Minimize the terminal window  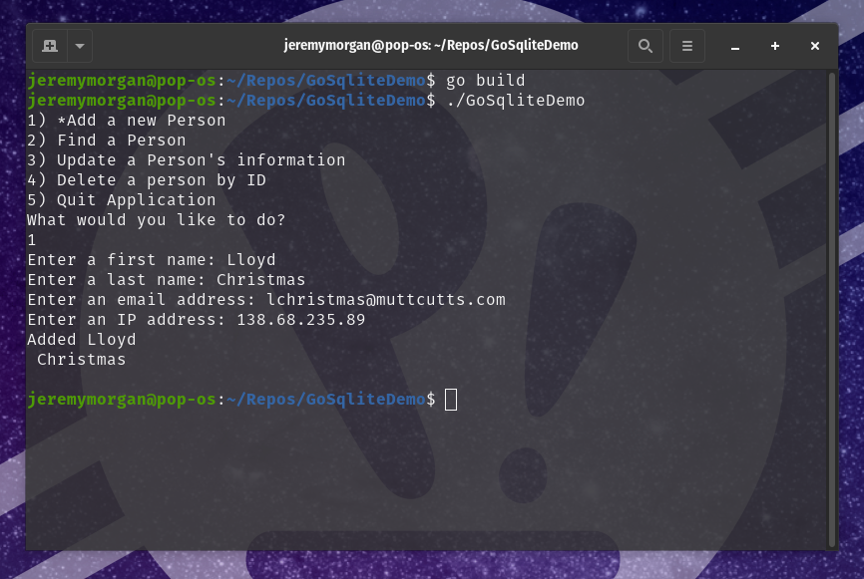pos(735,46)
